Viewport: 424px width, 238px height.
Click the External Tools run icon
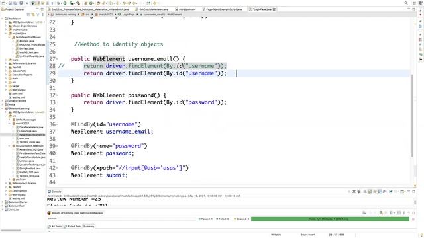point(78,3)
